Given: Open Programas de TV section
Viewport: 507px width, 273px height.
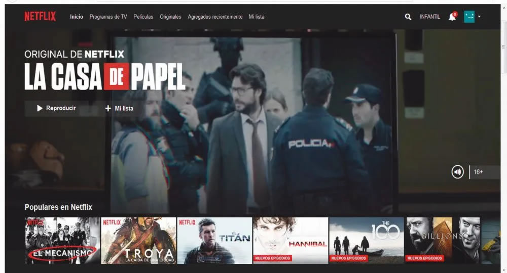Looking at the screenshot, I should (x=108, y=17).
